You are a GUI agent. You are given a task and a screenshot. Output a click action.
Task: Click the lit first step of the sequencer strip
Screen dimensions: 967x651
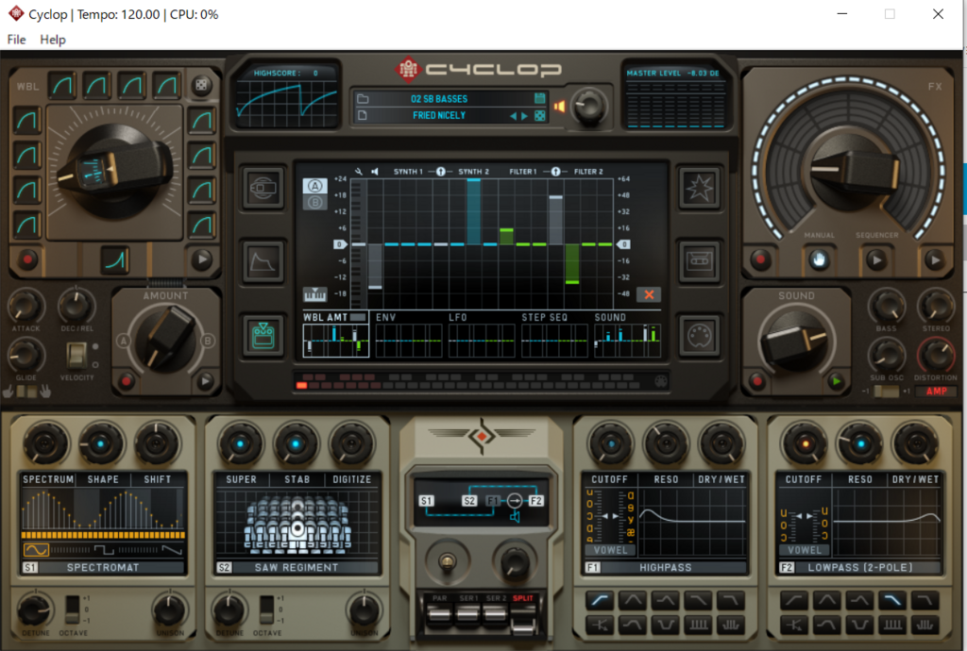coord(301,386)
